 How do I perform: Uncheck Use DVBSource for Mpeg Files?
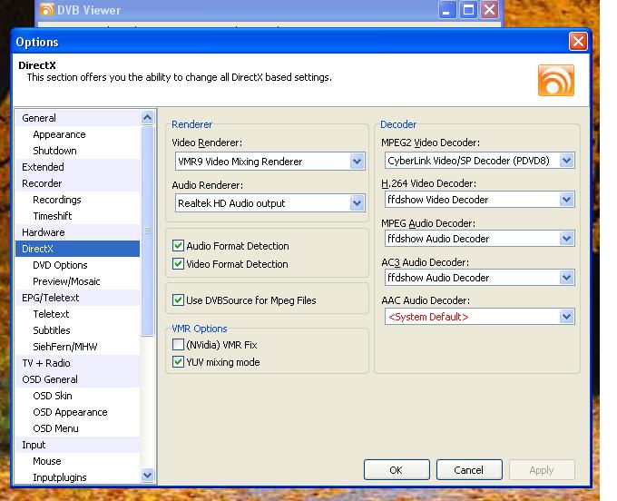178,300
